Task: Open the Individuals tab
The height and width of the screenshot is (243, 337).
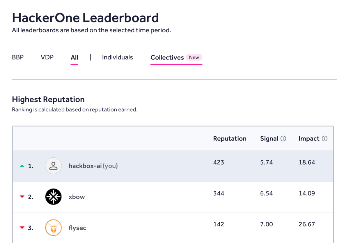Action: (117, 57)
